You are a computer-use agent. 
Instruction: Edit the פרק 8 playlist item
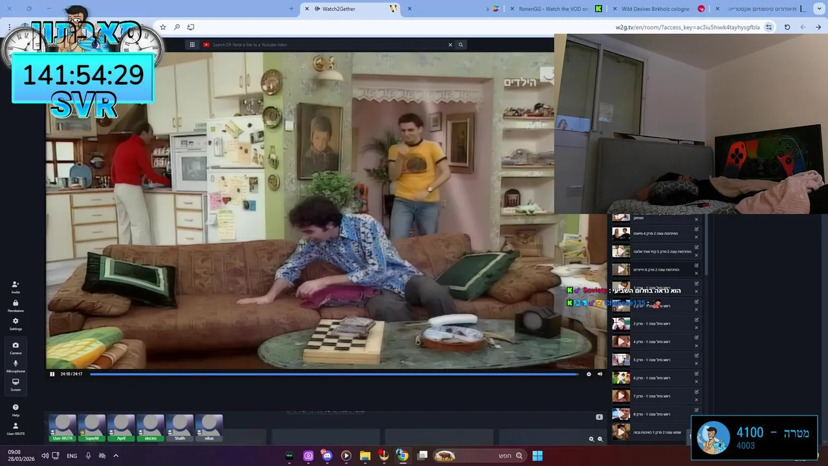coord(697,410)
